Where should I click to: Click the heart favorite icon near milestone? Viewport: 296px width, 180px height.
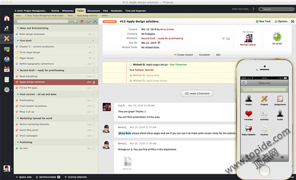(223, 39)
